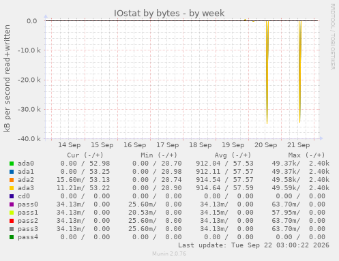339x261 pixels.
Task: Click the '19 Sep' x-axis label
Action: (233, 145)
